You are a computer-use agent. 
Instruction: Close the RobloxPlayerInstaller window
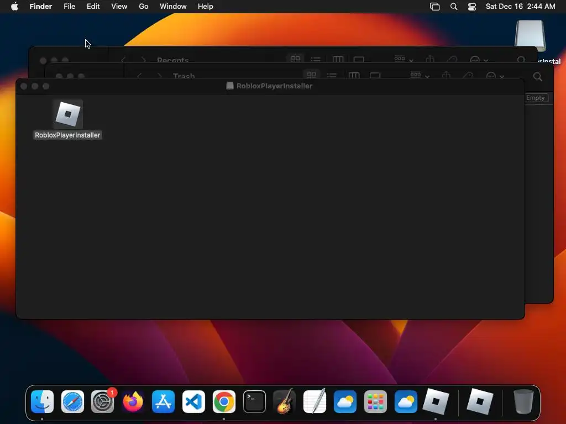point(24,86)
